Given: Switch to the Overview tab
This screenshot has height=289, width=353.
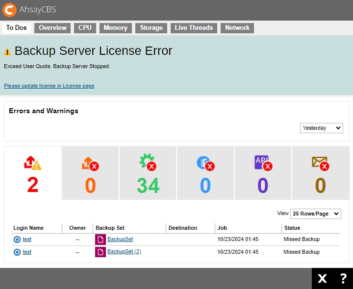Looking at the screenshot, I should [x=52, y=28].
